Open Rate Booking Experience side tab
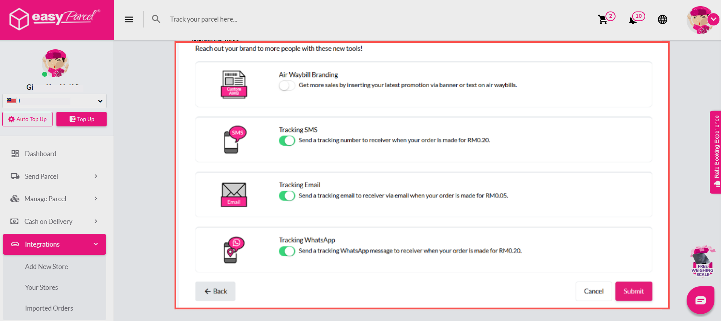 coord(716,152)
